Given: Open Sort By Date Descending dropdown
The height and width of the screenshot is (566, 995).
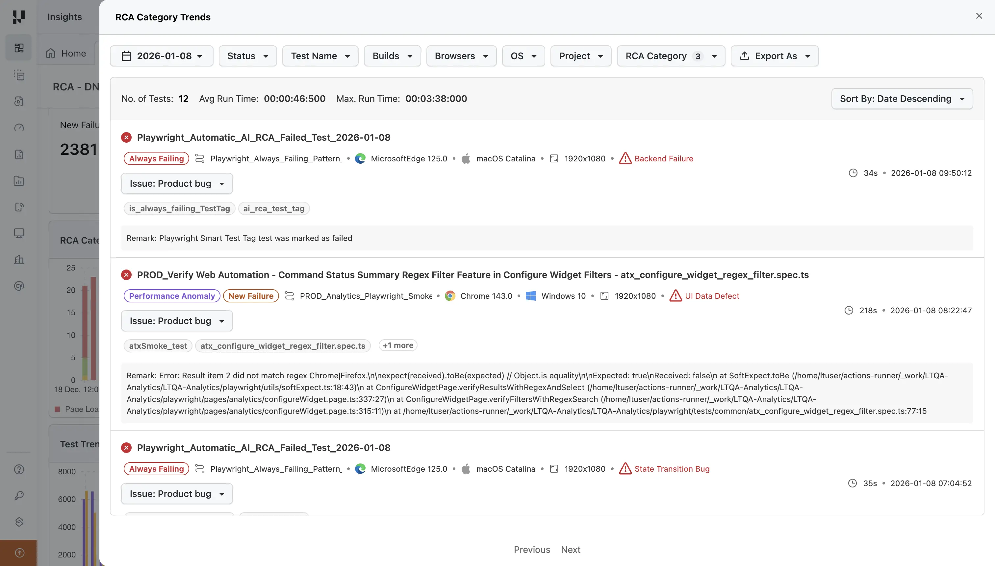Looking at the screenshot, I should coord(902,99).
